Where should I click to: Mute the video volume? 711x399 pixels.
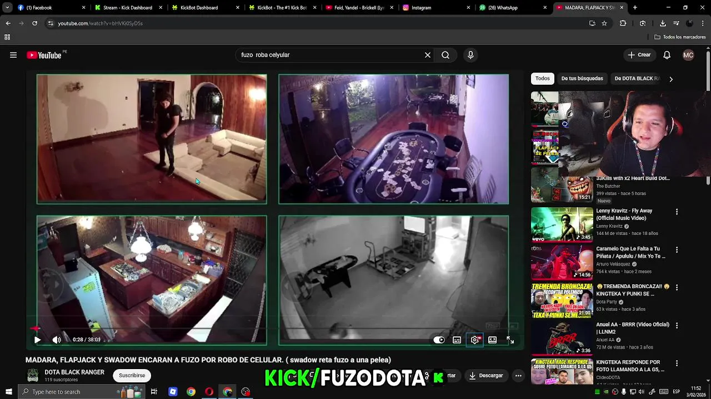(57, 340)
